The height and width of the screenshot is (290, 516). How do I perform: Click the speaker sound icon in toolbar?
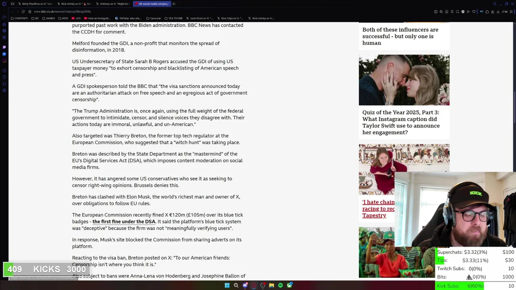click(x=481, y=12)
